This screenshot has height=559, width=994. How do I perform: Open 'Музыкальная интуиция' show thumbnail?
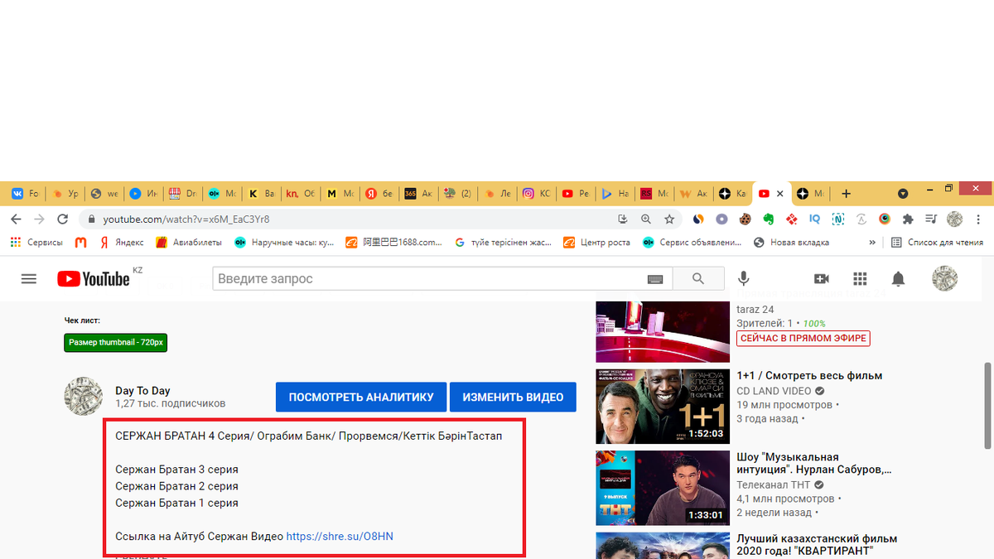point(662,488)
